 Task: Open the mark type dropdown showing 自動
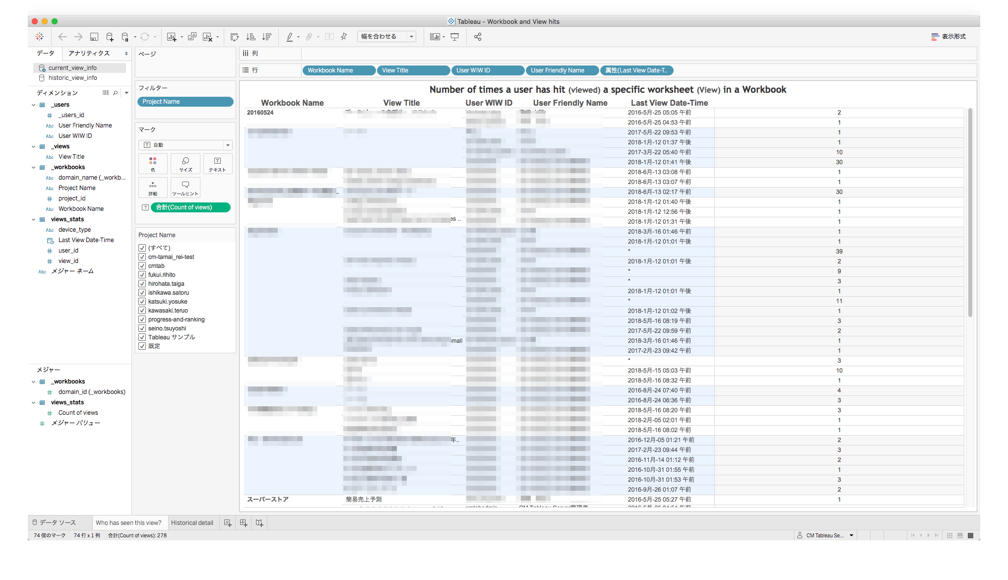(185, 145)
